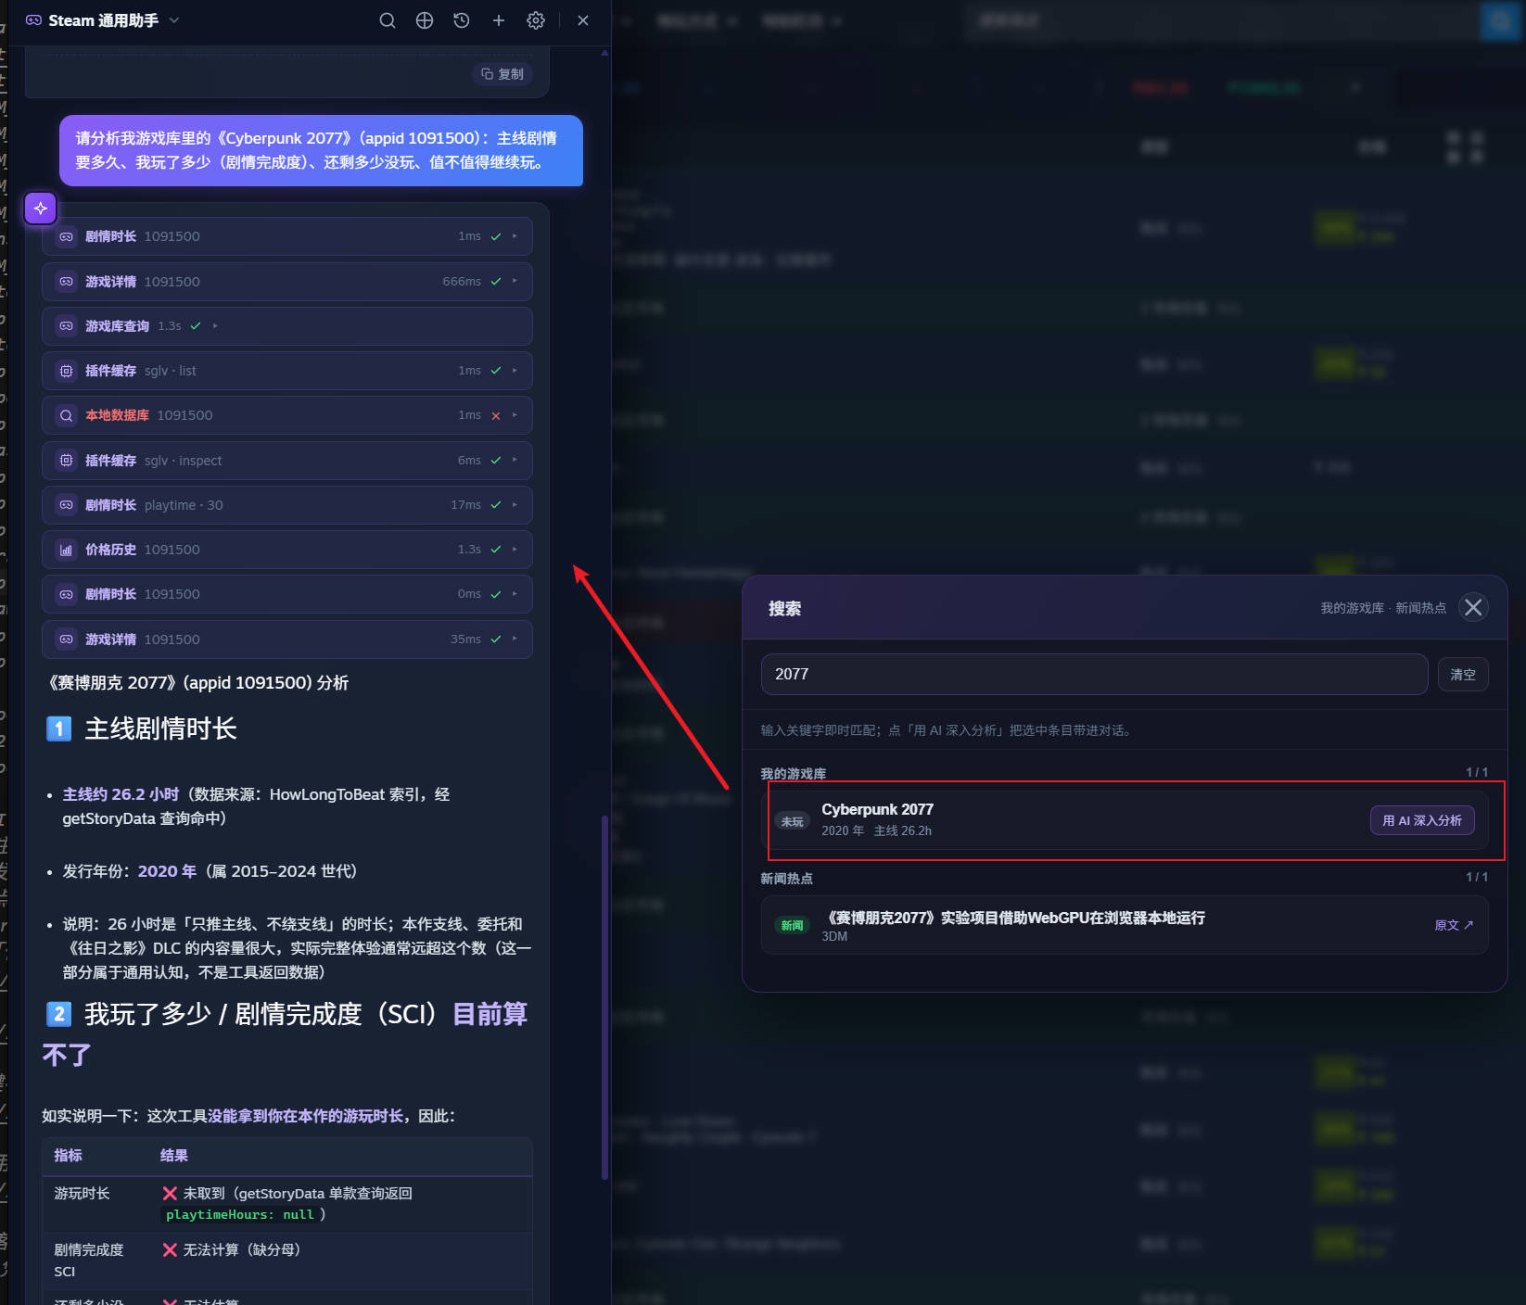Close the Steam assistant panel

(x=583, y=20)
